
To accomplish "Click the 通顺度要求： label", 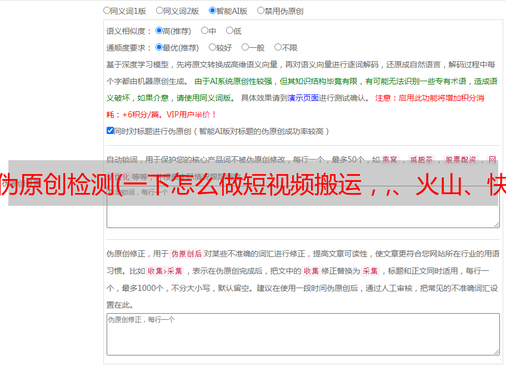I will (x=129, y=48).
